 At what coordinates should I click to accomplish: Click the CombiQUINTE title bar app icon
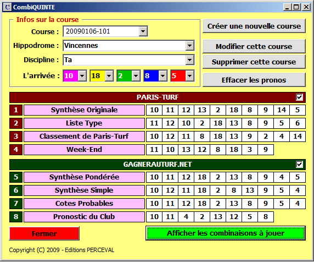pos(7,7)
